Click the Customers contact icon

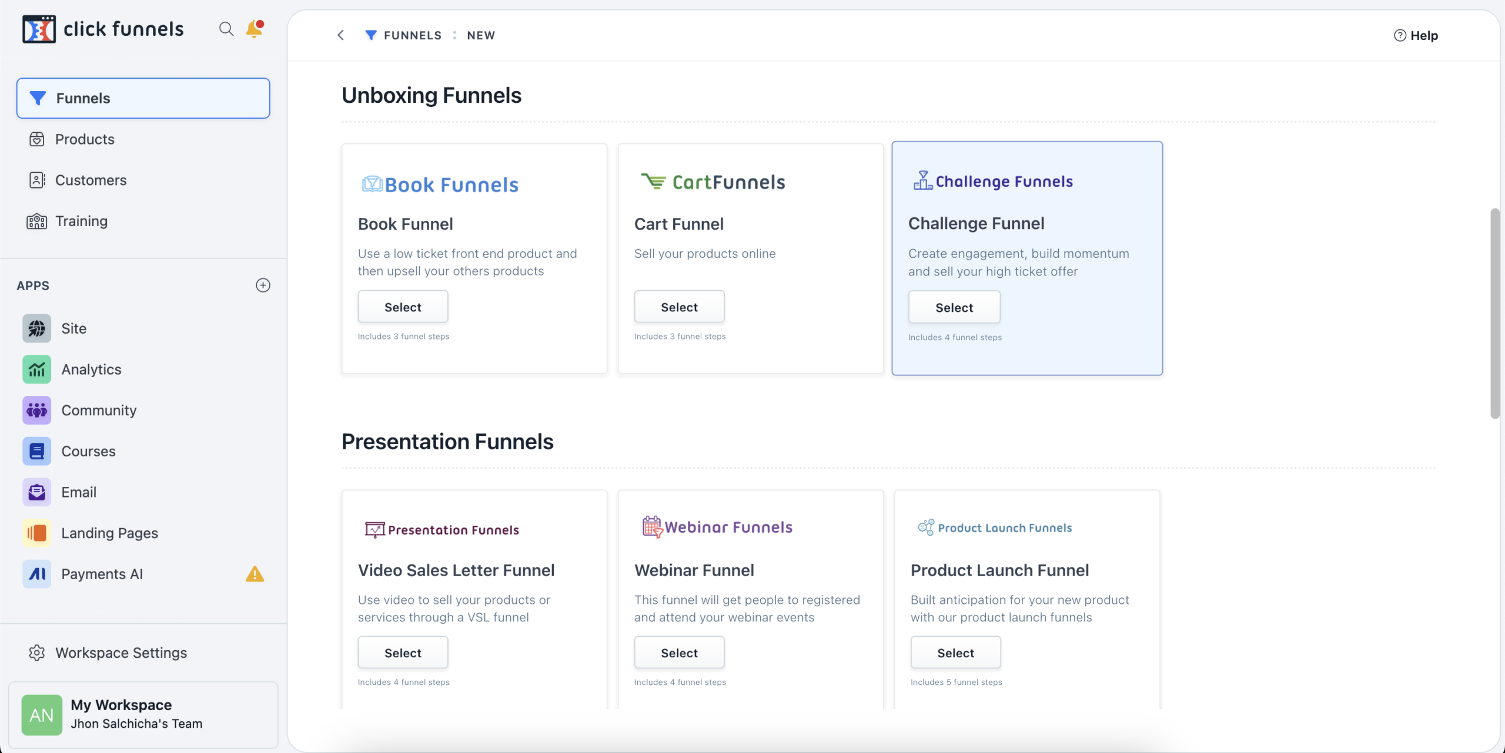(36, 180)
